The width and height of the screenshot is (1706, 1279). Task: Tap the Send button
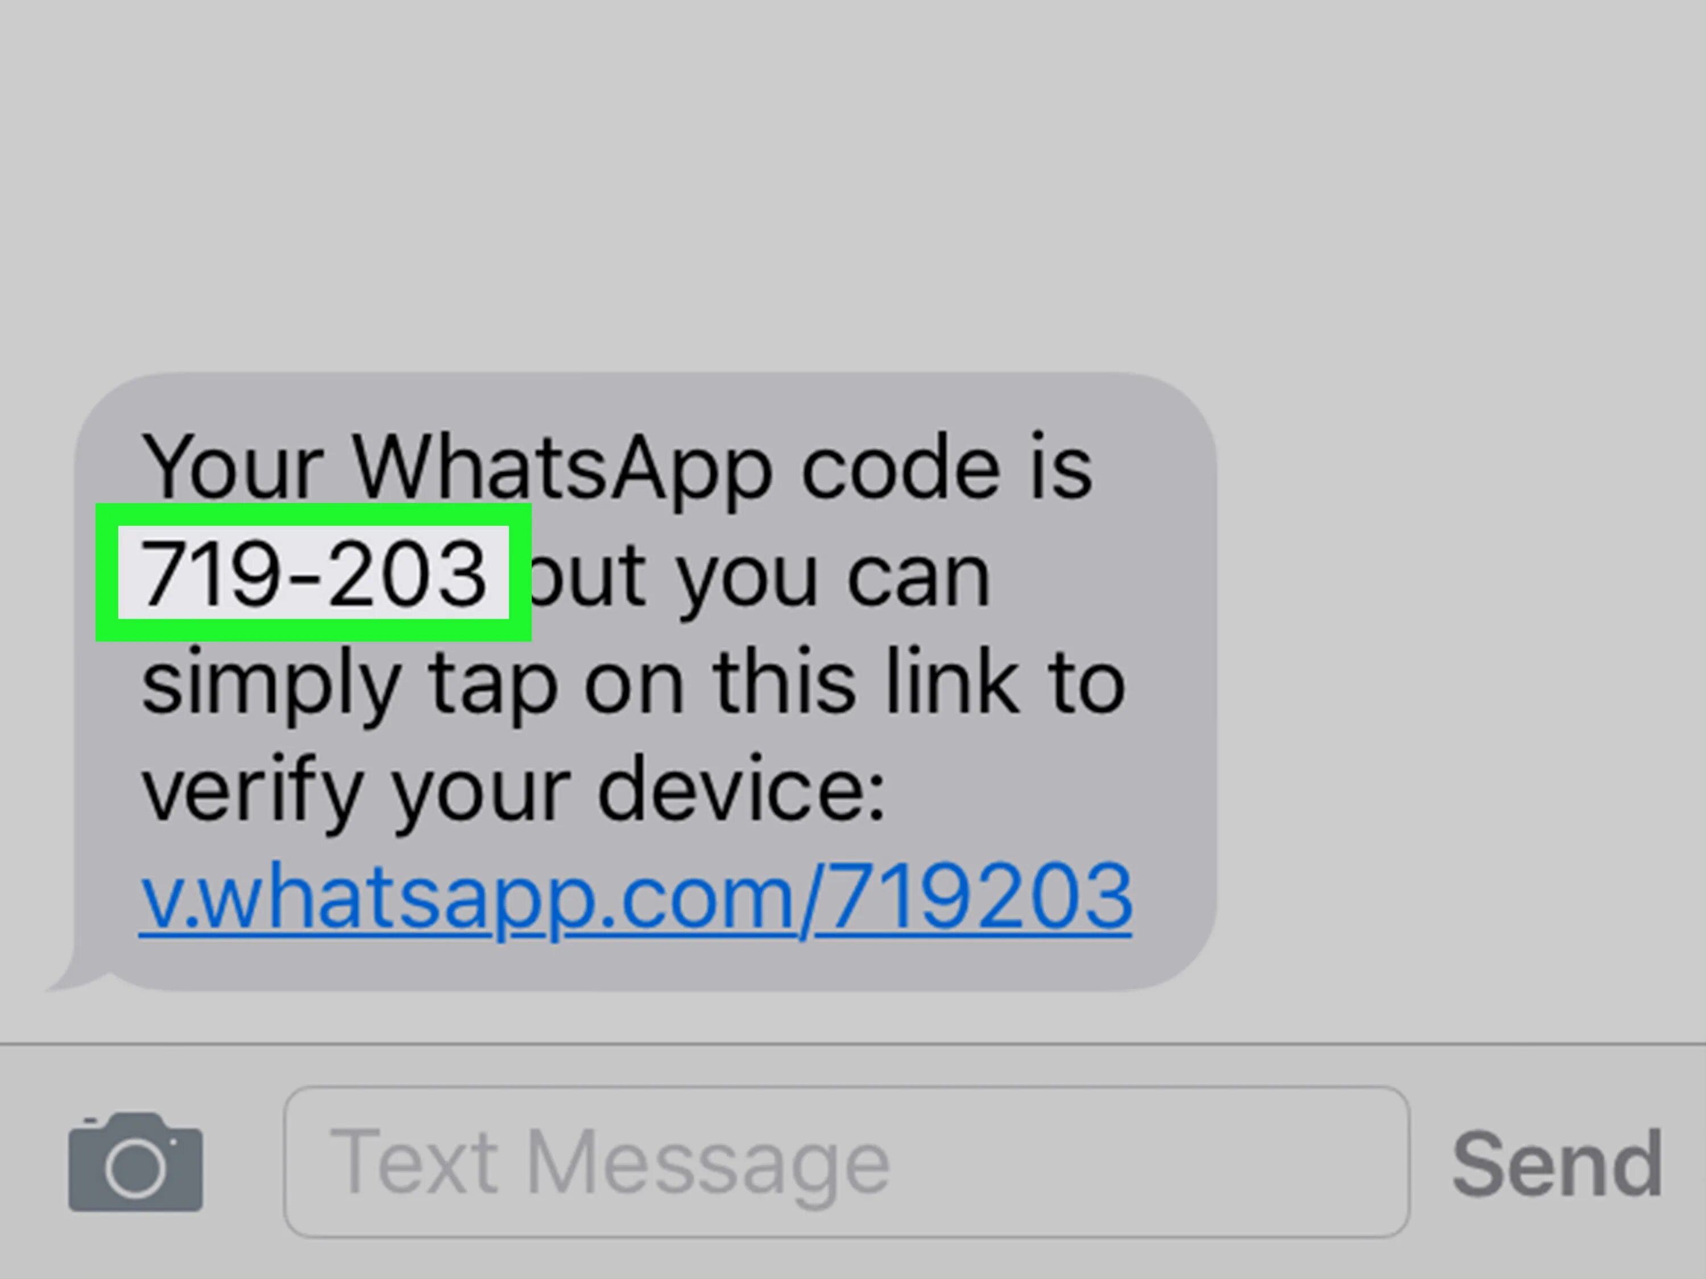coord(1557,1164)
